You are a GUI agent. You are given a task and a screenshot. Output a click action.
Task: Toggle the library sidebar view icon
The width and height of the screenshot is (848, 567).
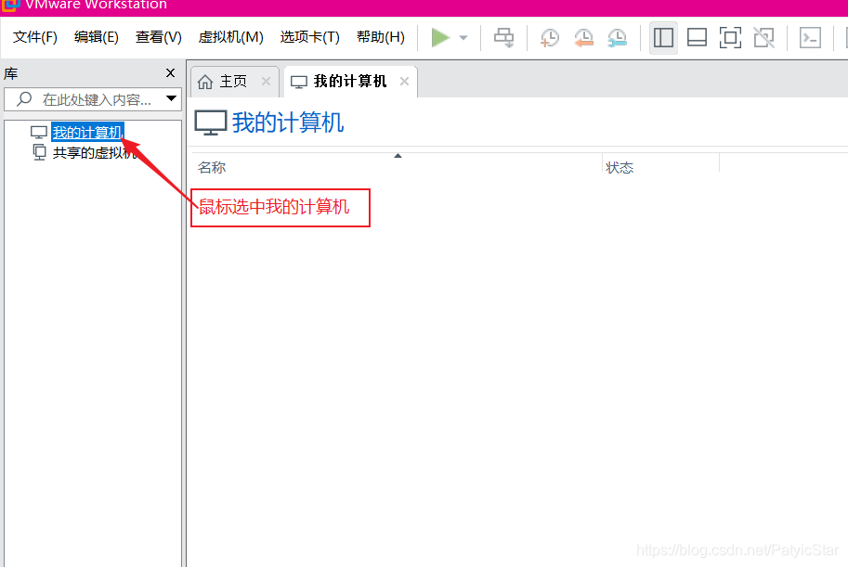point(663,38)
